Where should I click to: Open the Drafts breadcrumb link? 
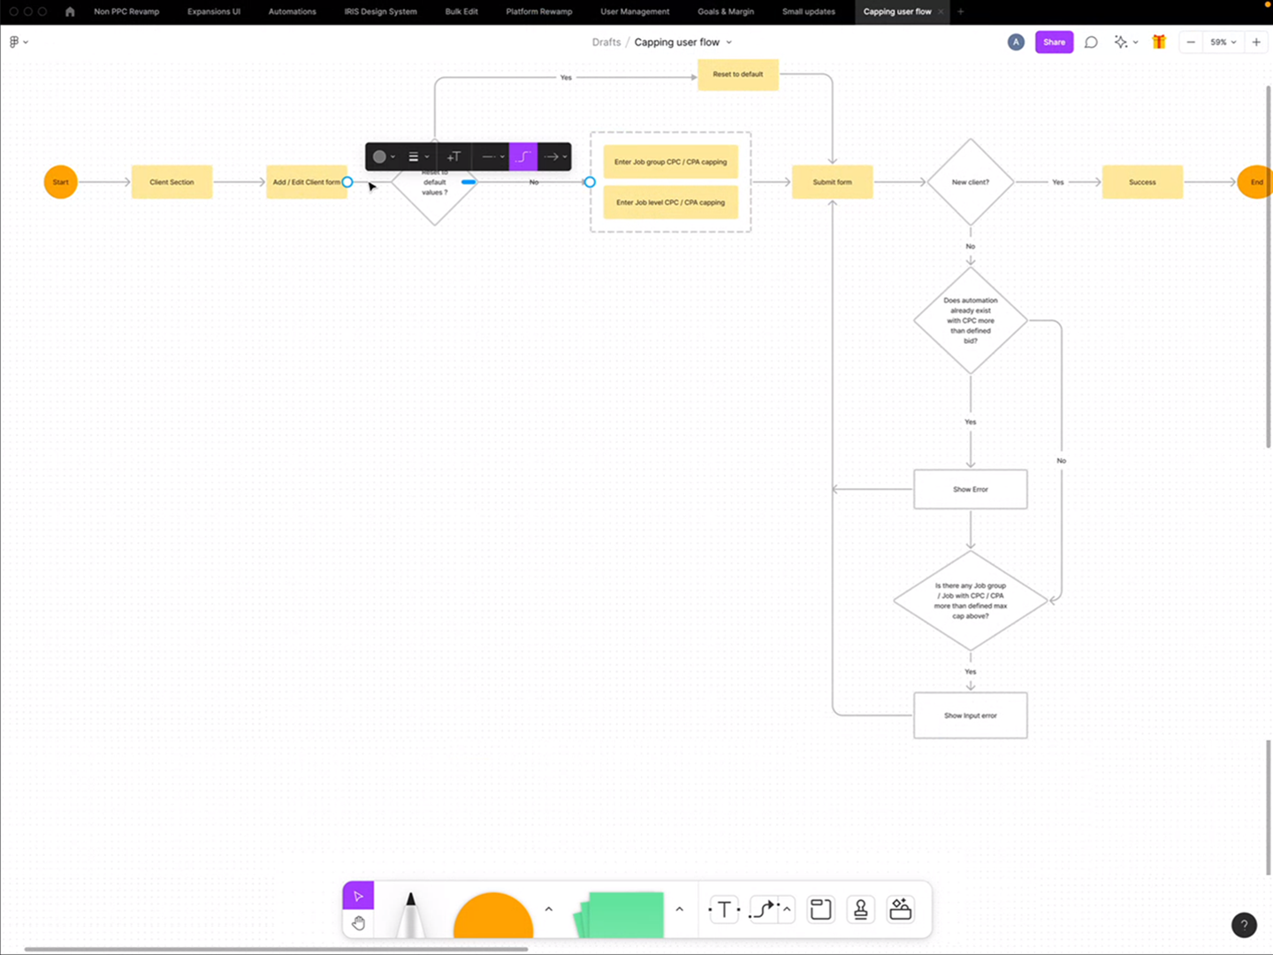[606, 42]
